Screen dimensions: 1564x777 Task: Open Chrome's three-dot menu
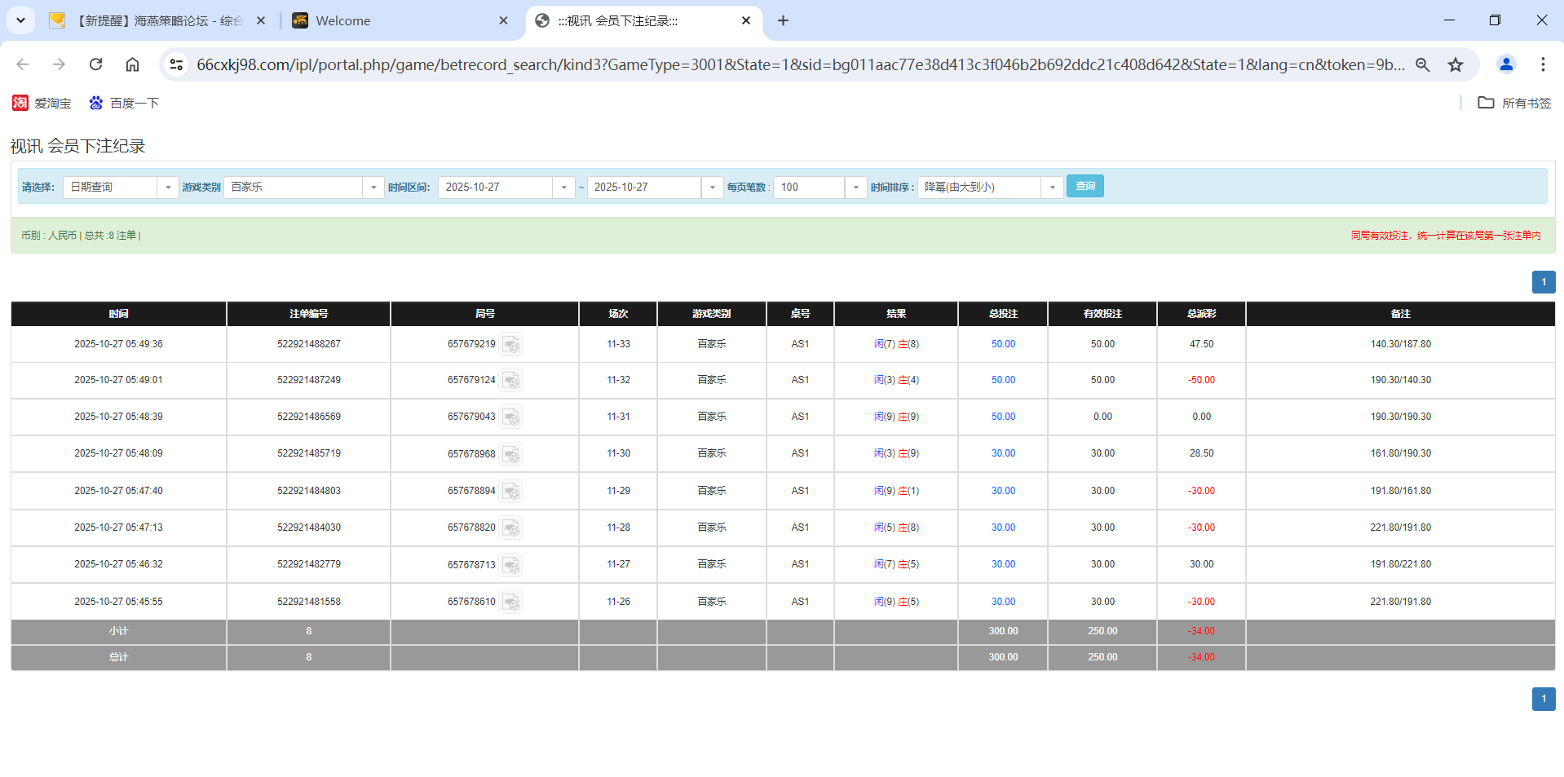point(1543,64)
